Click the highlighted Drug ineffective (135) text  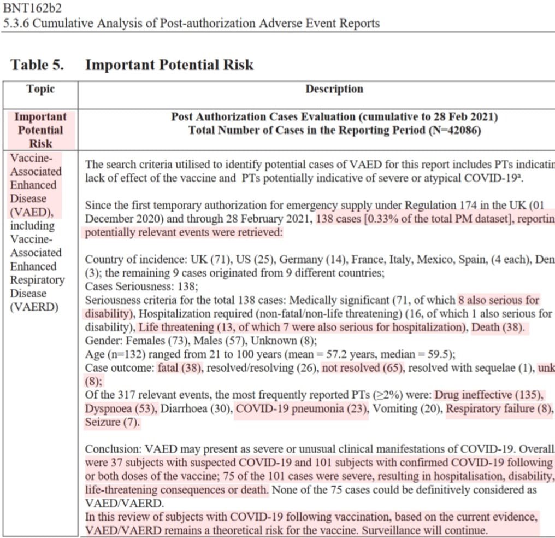click(489, 394)
